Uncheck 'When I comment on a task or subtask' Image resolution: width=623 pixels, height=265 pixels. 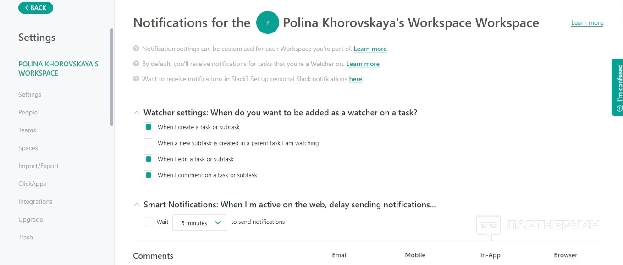tap(149, 175)
